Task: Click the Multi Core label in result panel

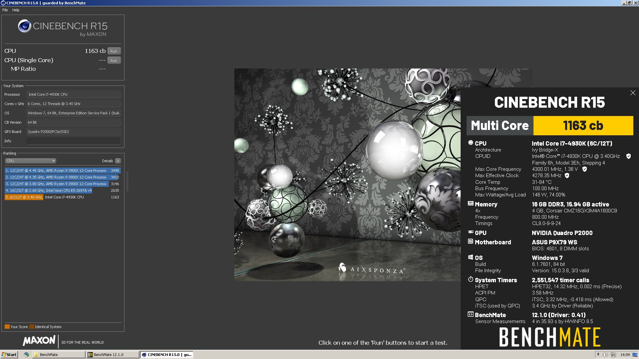Action: [x=500, y=126]
